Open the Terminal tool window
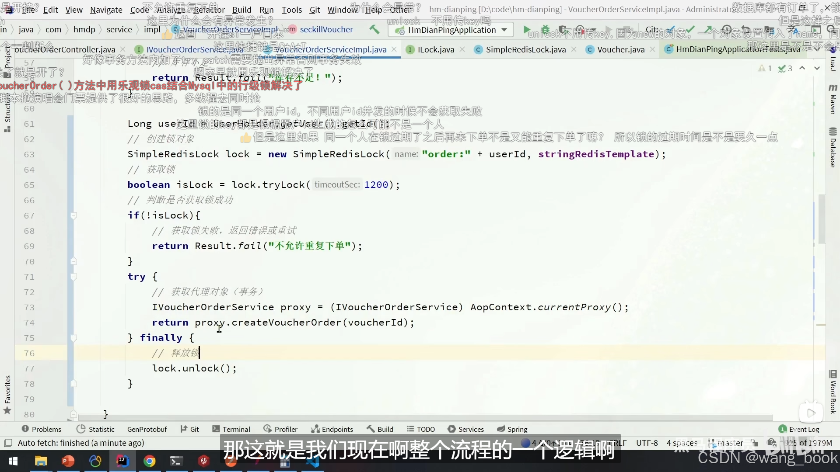Screen dimensions: 840x472 point(231,429)
